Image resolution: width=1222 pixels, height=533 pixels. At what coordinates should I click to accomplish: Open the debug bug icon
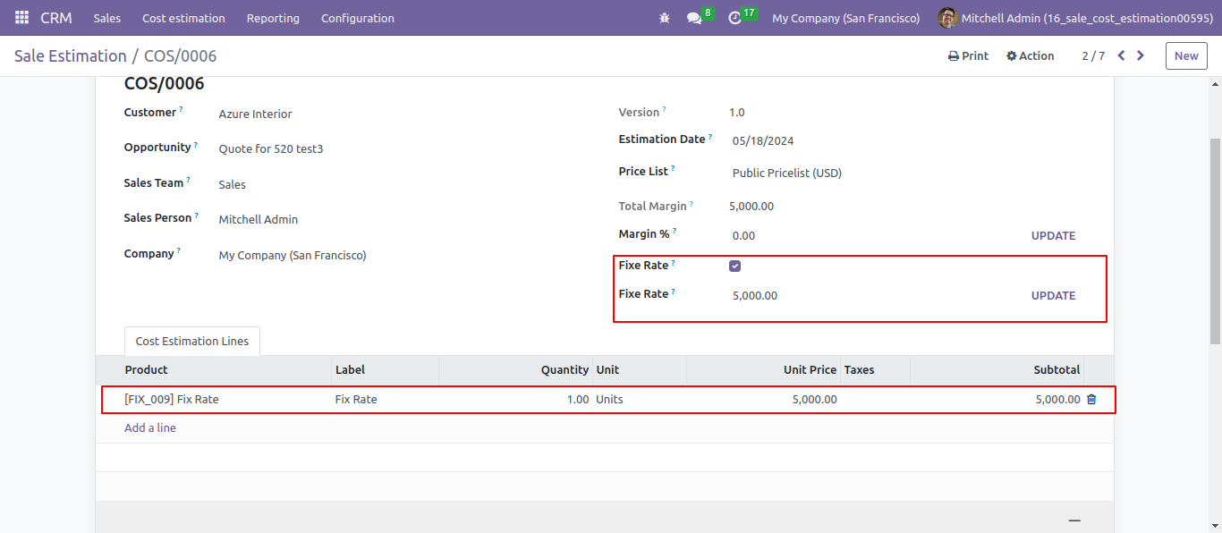coord(664,18)
